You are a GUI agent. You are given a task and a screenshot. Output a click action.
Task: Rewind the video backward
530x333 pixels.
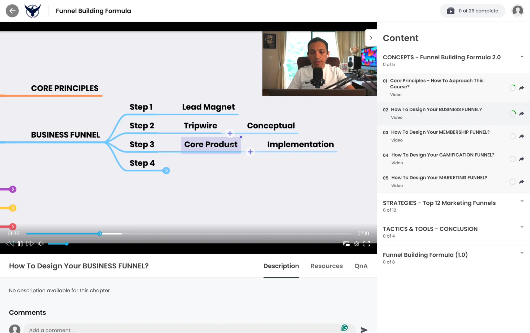point(10,243)
